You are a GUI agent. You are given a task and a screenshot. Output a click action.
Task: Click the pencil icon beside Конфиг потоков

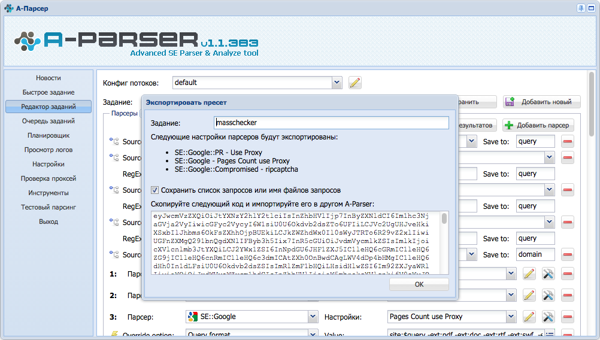coord(354,83)
